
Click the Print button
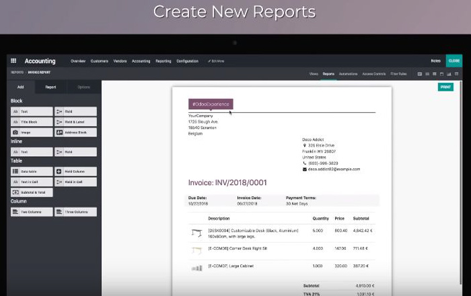point(445,87)
